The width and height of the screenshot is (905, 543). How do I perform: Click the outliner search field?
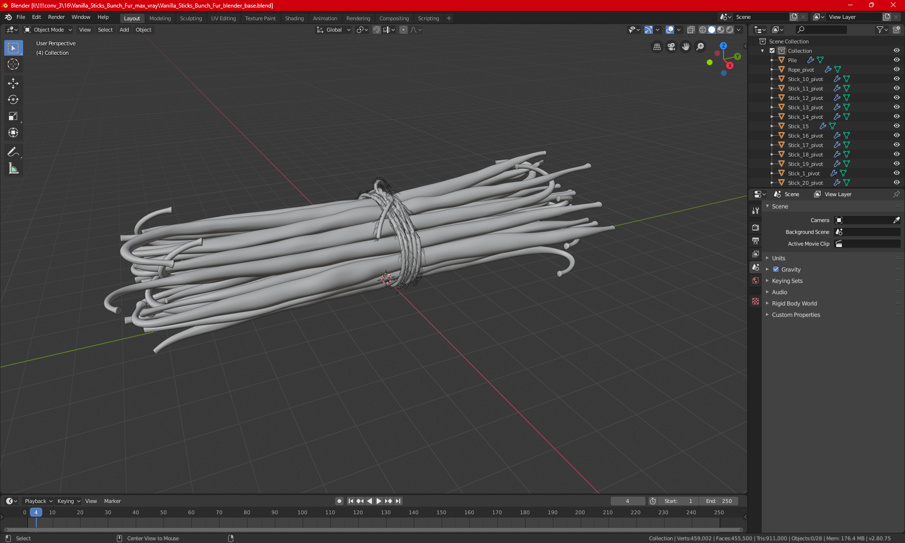pyautogui.click(x=821, y=30)
